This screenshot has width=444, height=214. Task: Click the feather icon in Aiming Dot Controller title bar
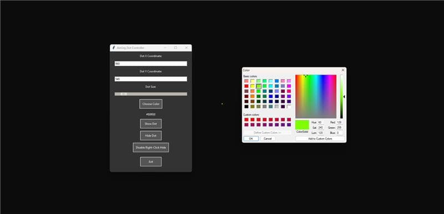click(x=114, y=48)
